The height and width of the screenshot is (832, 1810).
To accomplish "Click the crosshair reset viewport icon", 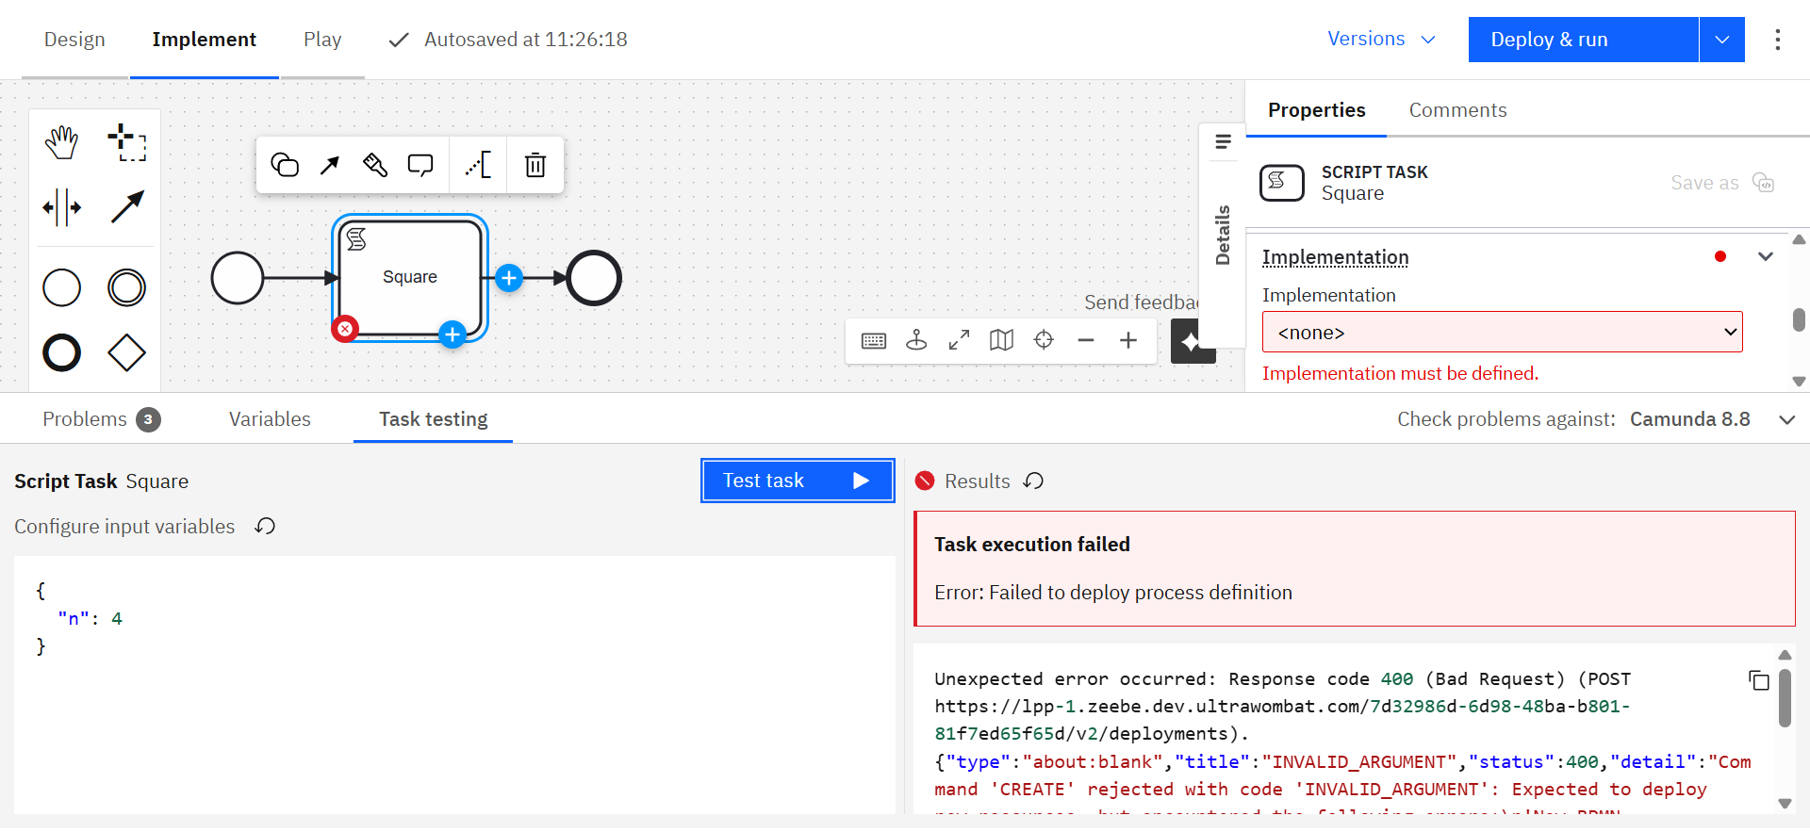I will (1044, 340).
